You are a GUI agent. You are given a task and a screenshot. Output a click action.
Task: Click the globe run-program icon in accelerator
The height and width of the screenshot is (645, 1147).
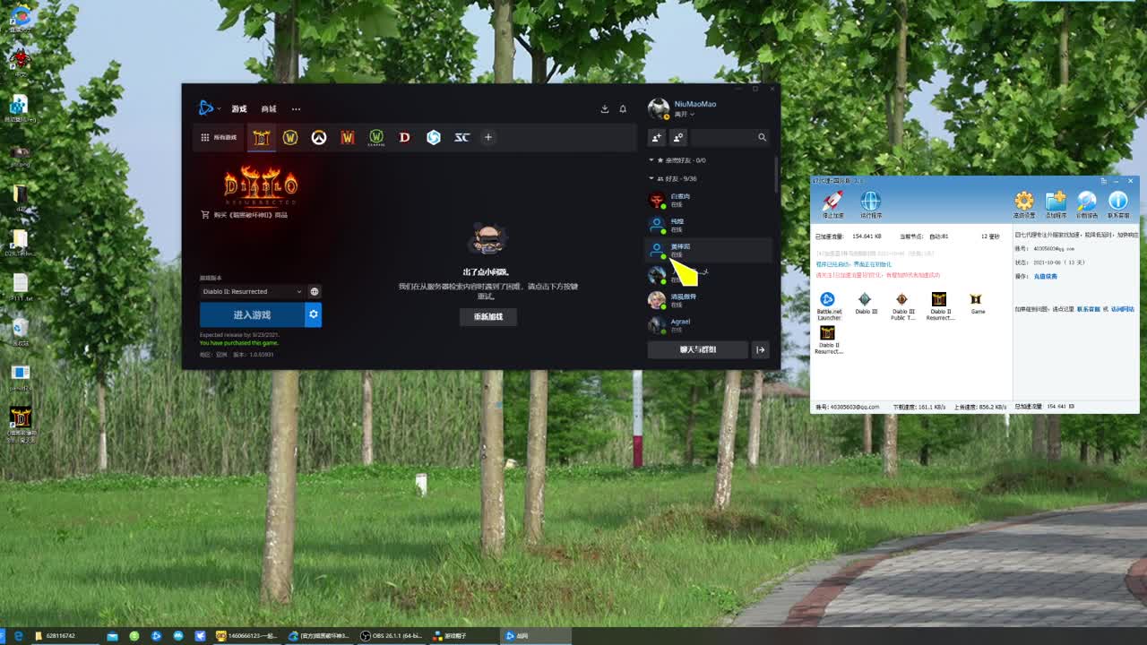click(x=870, y=203)
